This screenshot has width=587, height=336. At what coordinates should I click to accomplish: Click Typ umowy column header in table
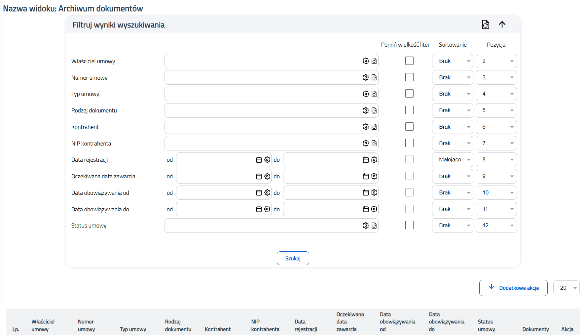[x=133, y=329]
